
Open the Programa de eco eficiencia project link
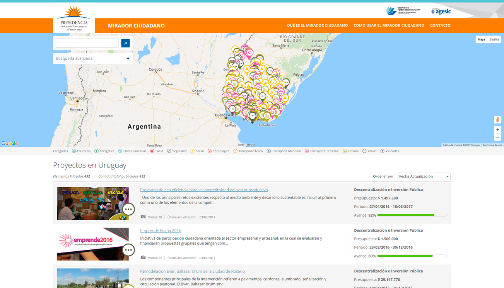point(204,190)
